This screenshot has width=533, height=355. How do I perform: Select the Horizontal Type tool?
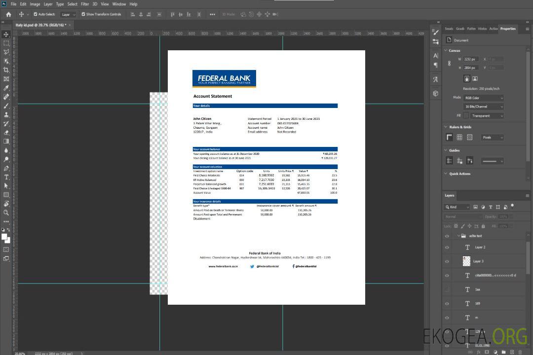[x=6, y=177]
